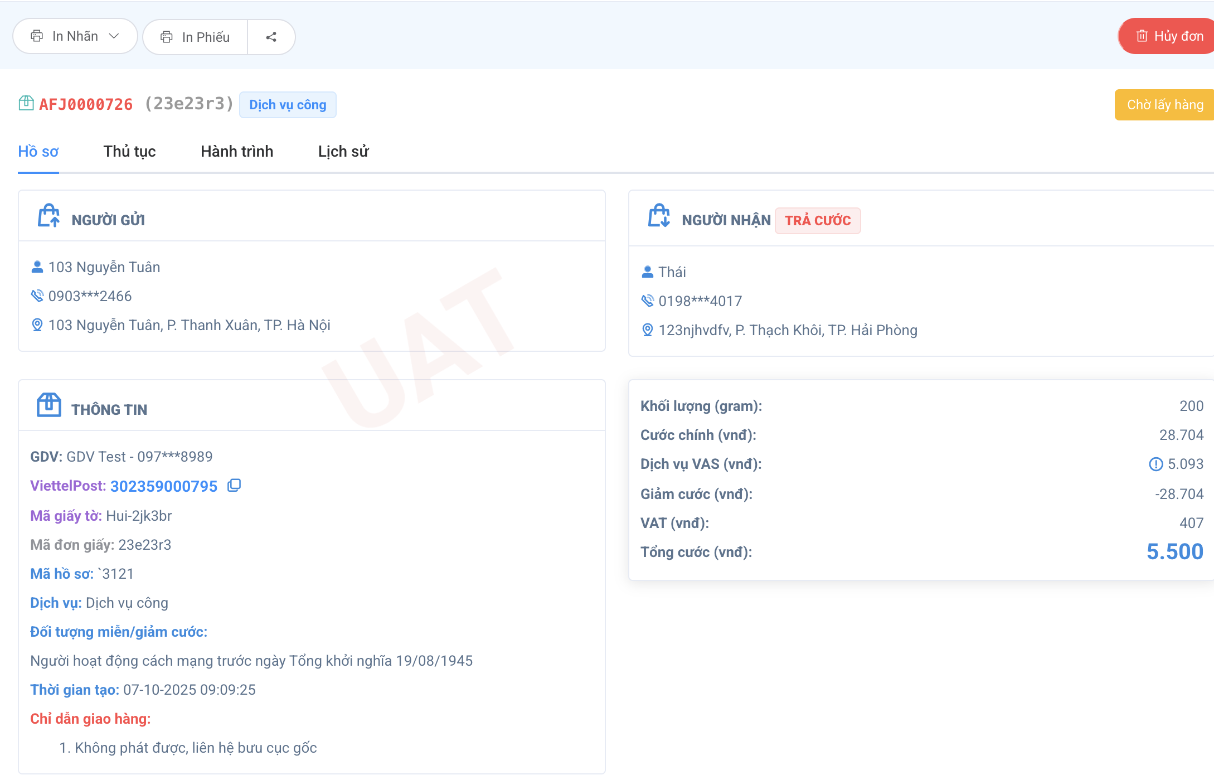Click the receiver location pin icon
Viewport: 1214px width, 775px height.
click(647, 330)
